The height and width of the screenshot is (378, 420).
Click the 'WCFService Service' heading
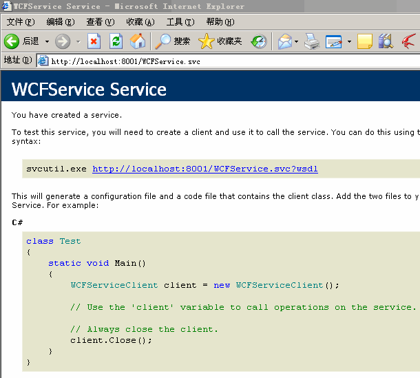89,90
